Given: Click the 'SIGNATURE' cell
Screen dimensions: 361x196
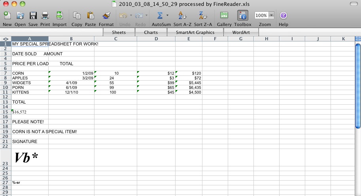Looking at the screenshot, I should click(30, 141).
